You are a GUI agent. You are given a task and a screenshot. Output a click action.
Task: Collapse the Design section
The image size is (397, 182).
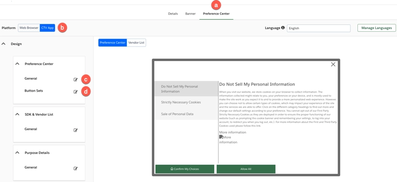click(4, 44)
